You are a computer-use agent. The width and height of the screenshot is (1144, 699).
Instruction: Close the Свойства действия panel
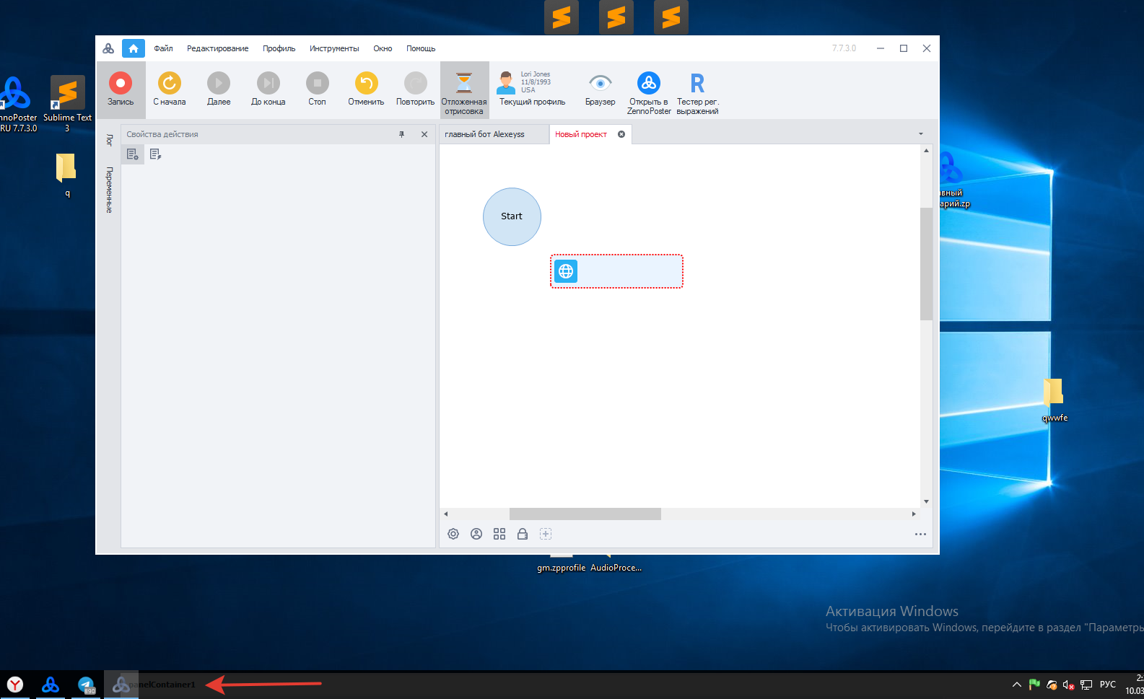coord(424,134)
